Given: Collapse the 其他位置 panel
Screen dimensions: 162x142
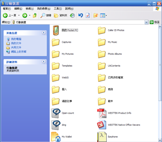Looking at the screenshot, I should (x=44, y=33).
